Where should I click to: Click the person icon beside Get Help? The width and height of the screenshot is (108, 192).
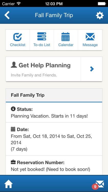coord(14,65)
